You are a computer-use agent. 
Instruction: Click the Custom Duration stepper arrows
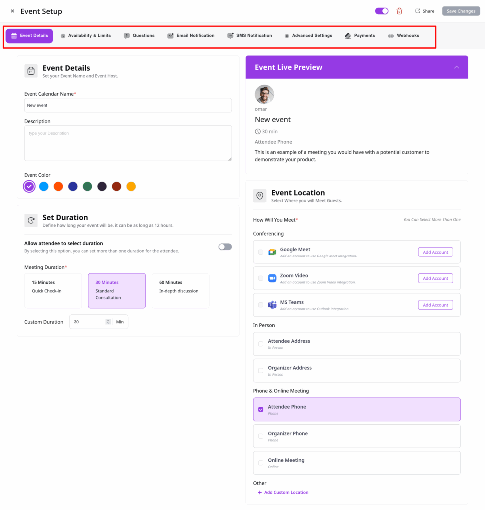(108, 322)
